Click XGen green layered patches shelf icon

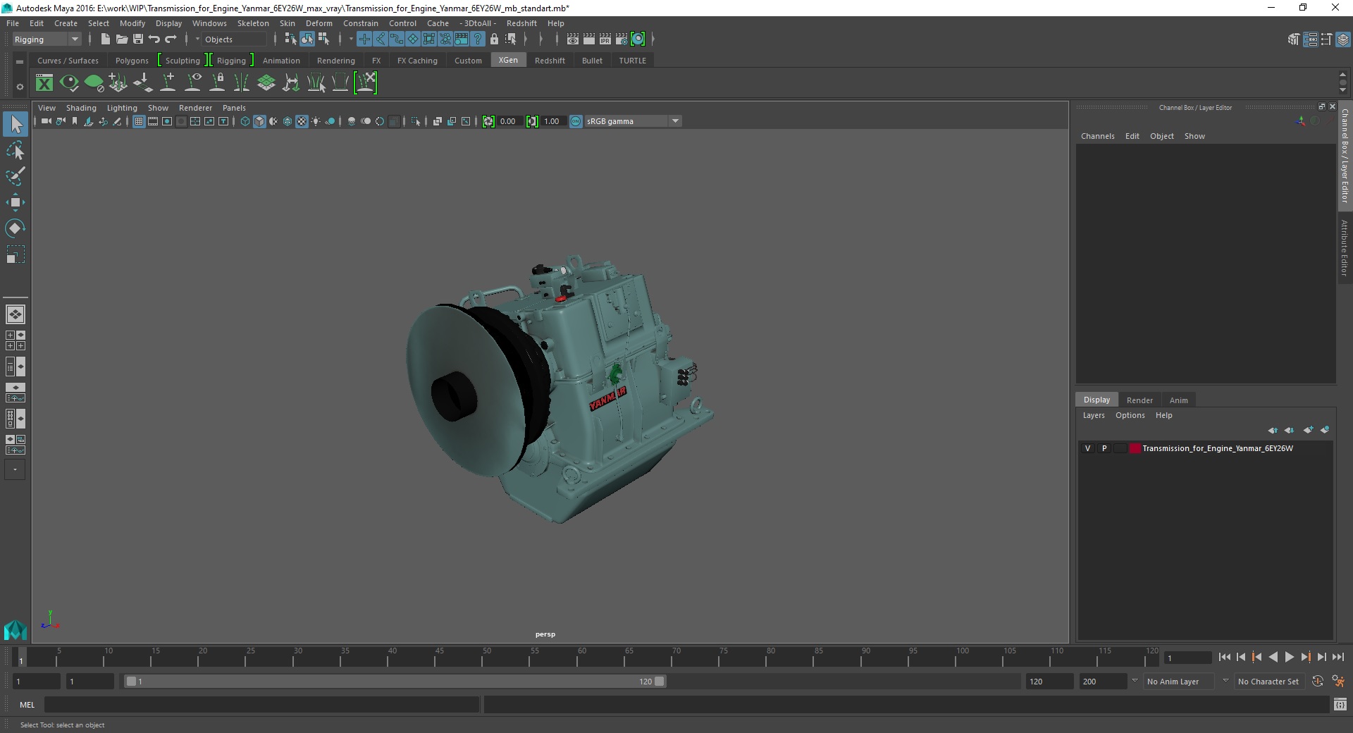266,83
